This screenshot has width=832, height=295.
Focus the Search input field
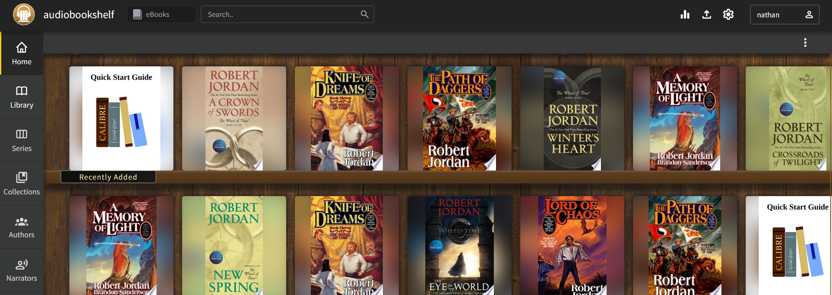coord(287,14)
